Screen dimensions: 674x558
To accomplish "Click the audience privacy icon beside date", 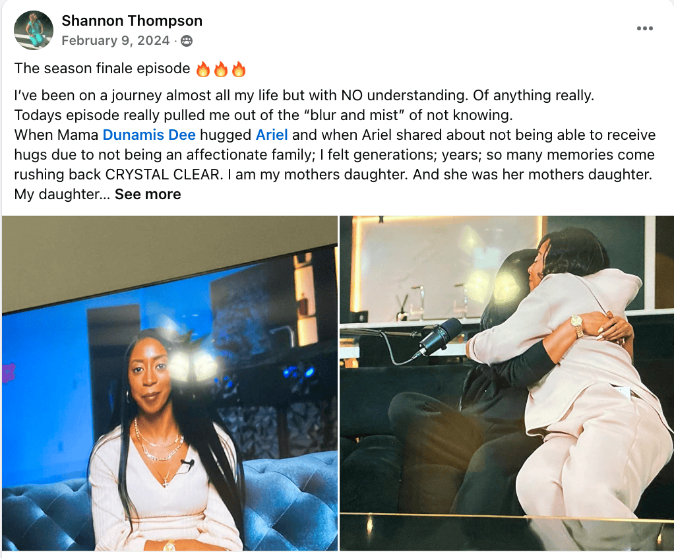I will tap(186, 41).
